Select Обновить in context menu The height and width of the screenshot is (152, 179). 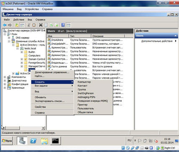click(52, 97)
